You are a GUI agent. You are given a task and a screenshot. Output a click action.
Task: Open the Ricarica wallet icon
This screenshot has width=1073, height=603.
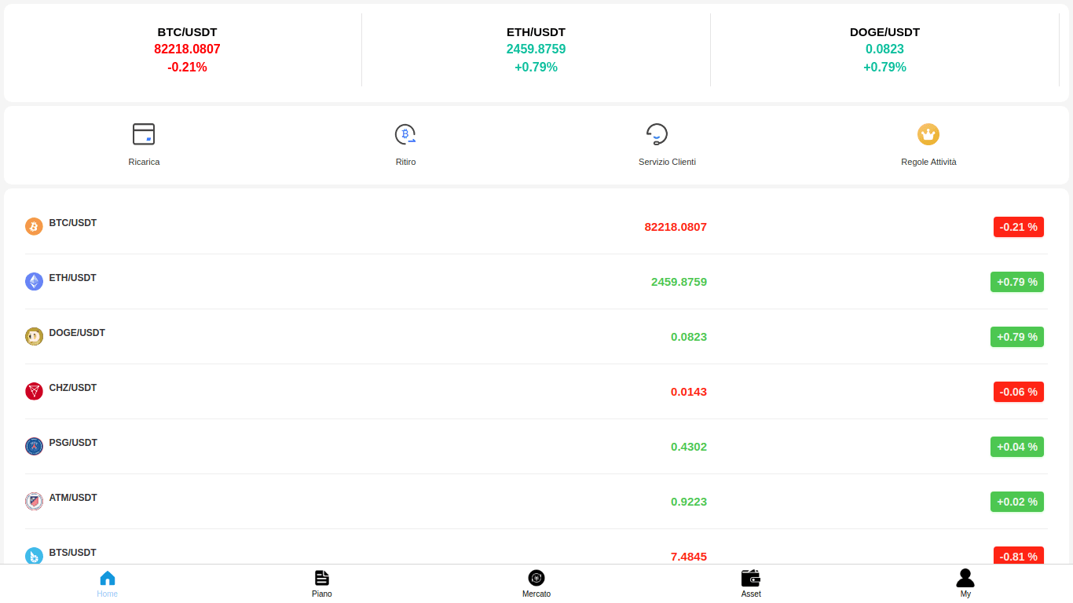(144, 134)
